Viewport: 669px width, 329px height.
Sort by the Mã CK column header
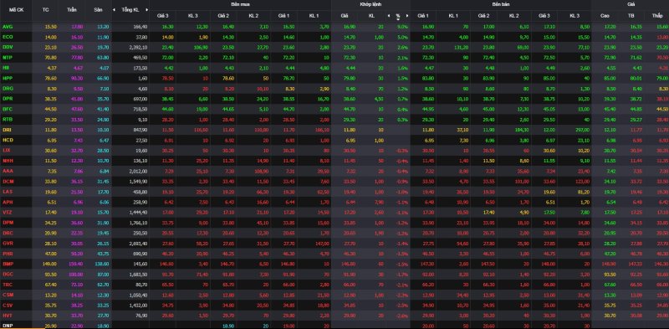click(x=13, y=9)
